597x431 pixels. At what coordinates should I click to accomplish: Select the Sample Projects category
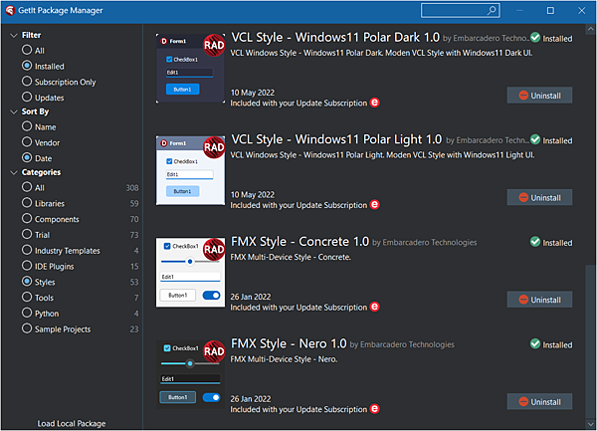pyautogui.click(x=27, y=328)
